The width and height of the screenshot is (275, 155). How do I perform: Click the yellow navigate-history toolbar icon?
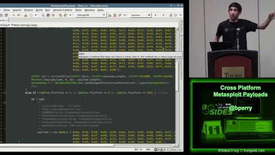click(x=65, y=15)
